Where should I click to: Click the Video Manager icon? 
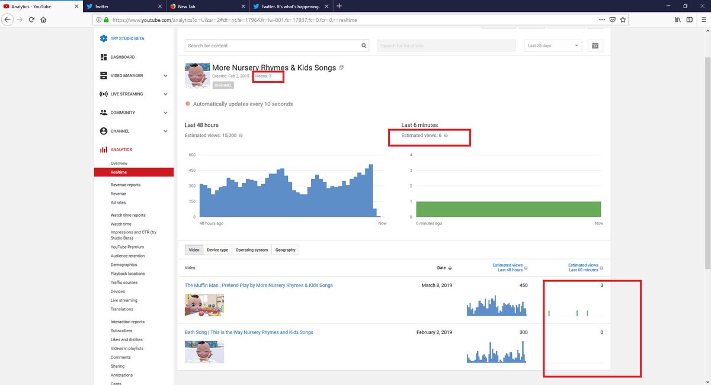(x=104, y=75)
